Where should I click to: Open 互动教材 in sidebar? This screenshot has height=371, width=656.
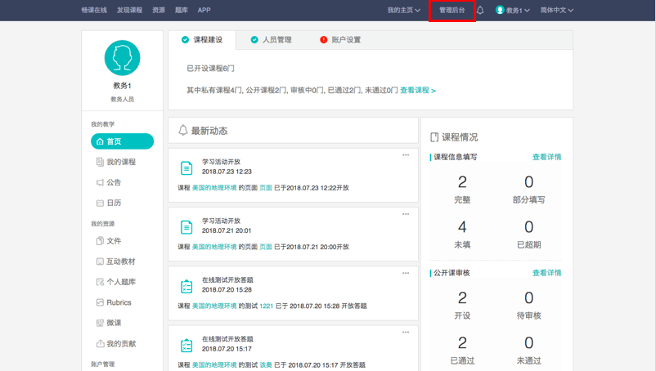coord(120,261)
